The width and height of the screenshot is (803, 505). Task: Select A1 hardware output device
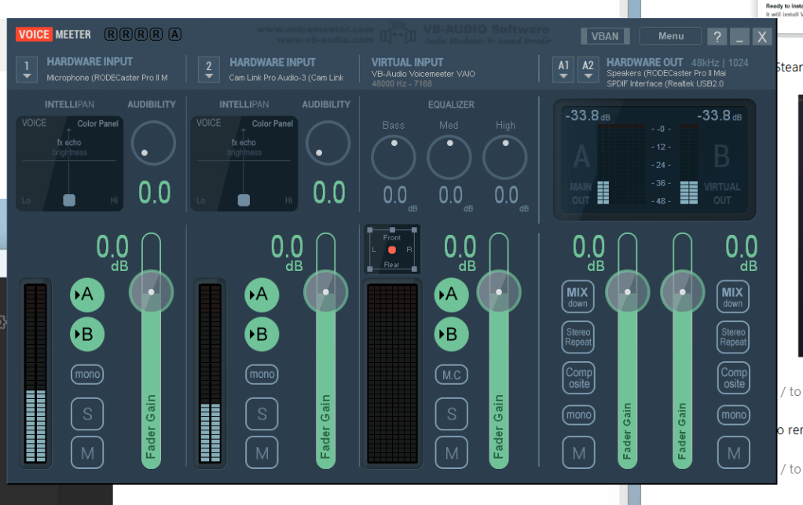563,69
